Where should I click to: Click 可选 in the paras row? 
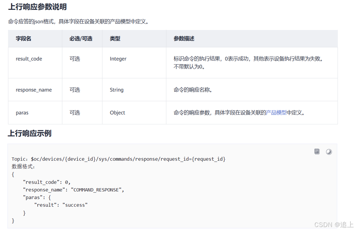(75, 113)
